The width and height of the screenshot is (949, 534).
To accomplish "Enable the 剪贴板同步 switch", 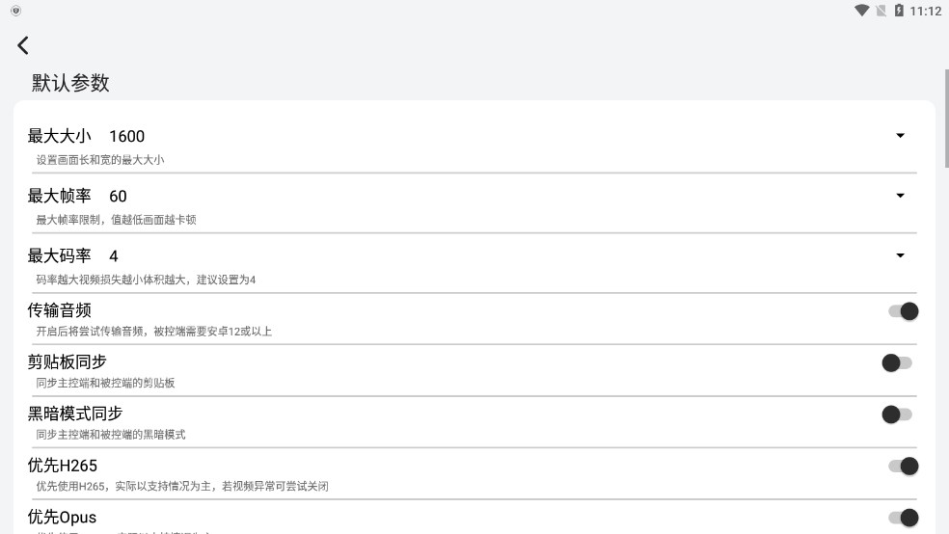I will (x=897, y=362).
